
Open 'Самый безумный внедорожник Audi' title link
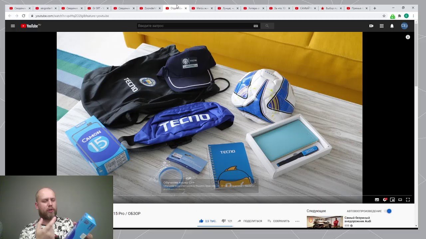click(x=358, y=219)
